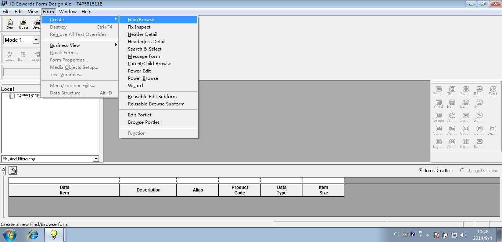This screenshot has width=502, height=242.
Task: Click the network icon in system tray
Action: click(454, 235)
